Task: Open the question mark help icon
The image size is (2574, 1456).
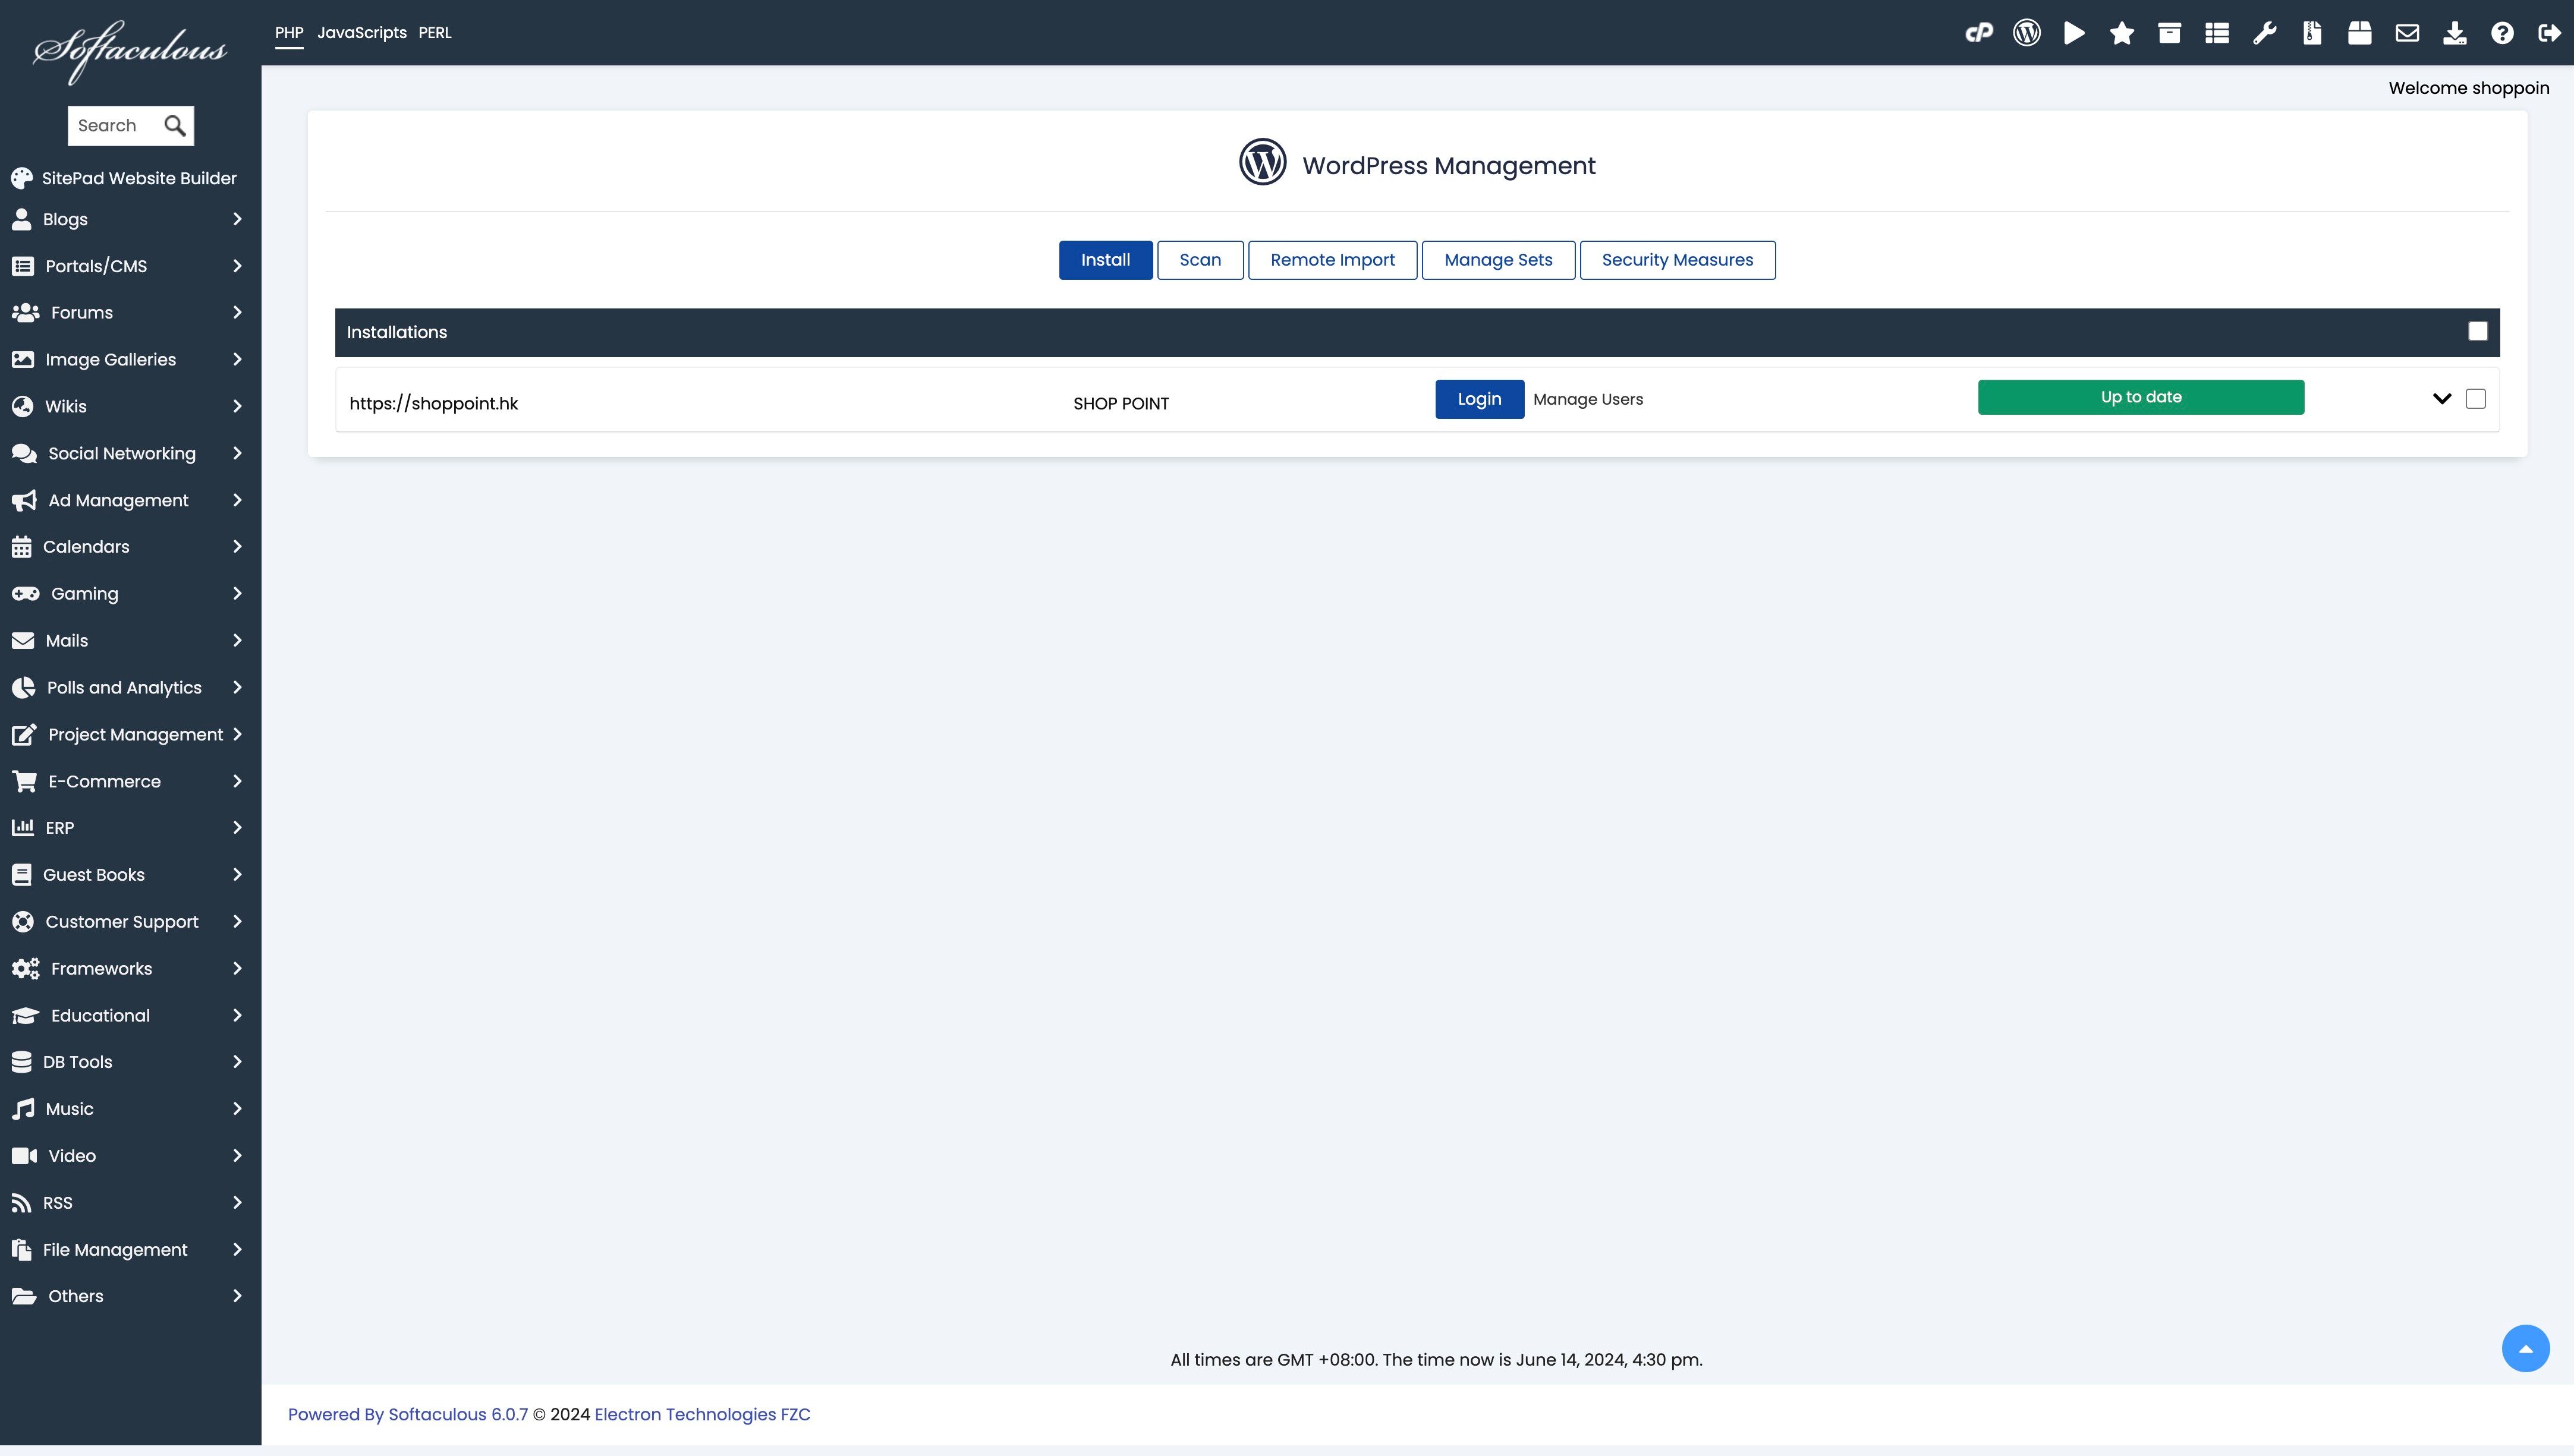Action: [x=2502, y=33]
